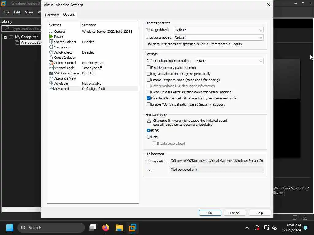
Task: Enable Template mode checkbox
Action: (149, 80)
